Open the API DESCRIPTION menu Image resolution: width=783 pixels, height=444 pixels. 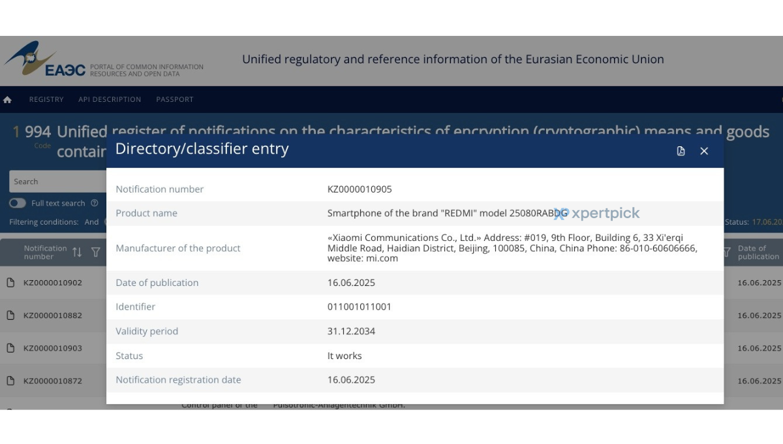click(x=110, y=100)
